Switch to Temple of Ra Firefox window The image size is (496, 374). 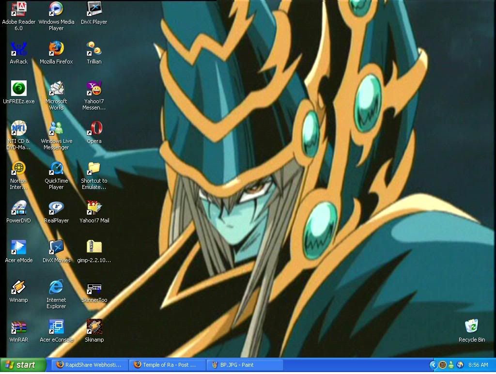coord(168,365)
